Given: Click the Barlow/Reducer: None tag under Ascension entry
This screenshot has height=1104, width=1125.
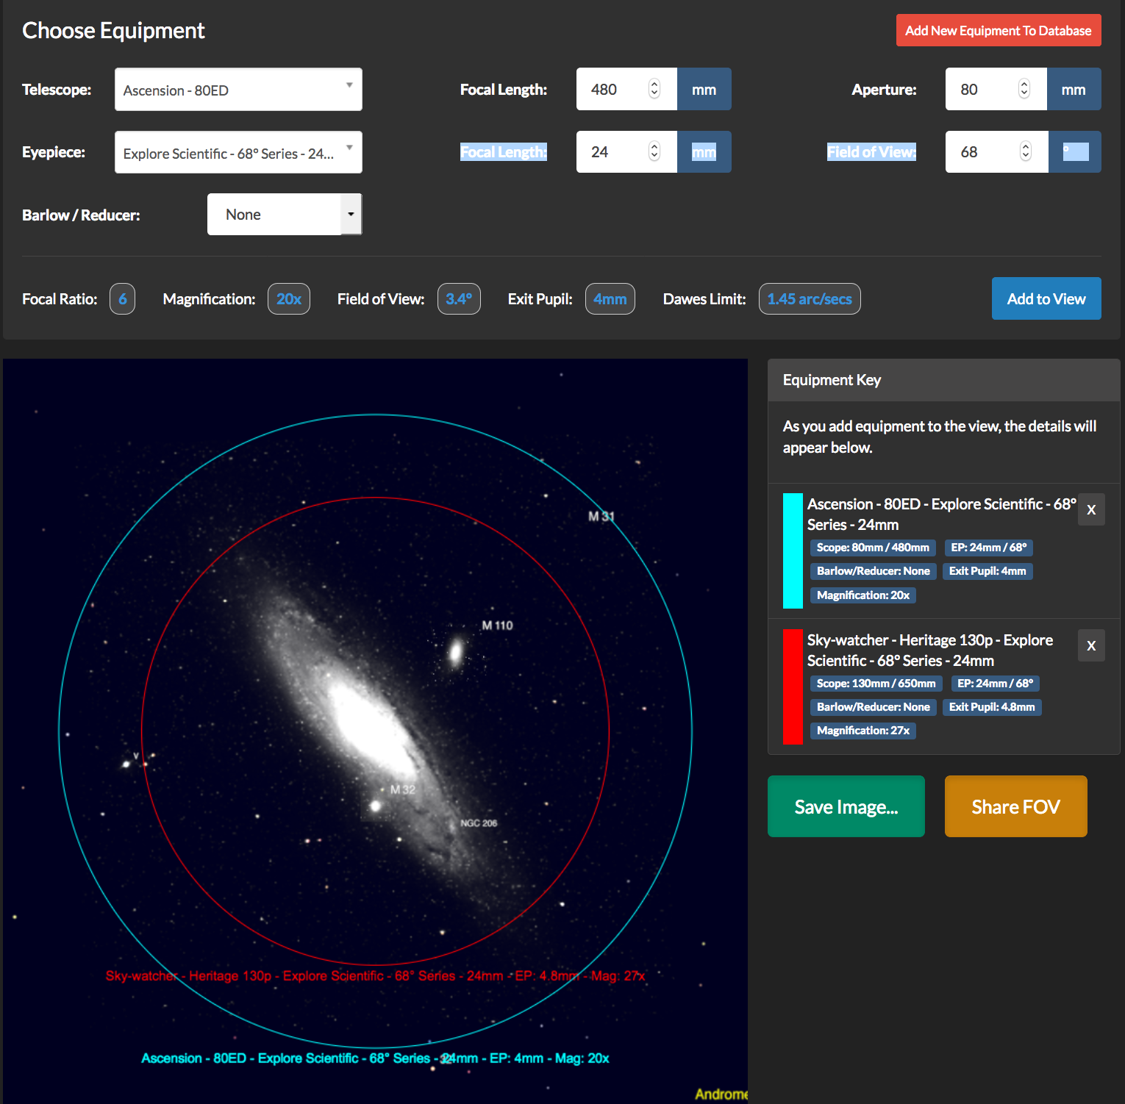Looking at the screenshot, I should [873, 571].
